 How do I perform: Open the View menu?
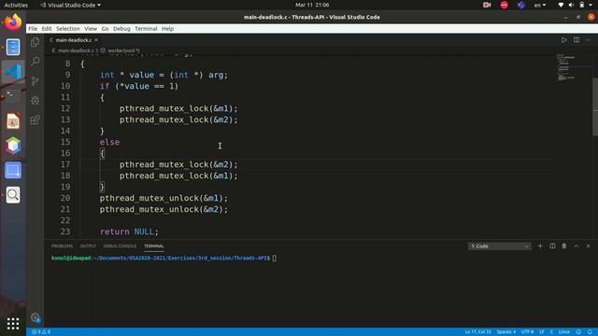[91, 29]
